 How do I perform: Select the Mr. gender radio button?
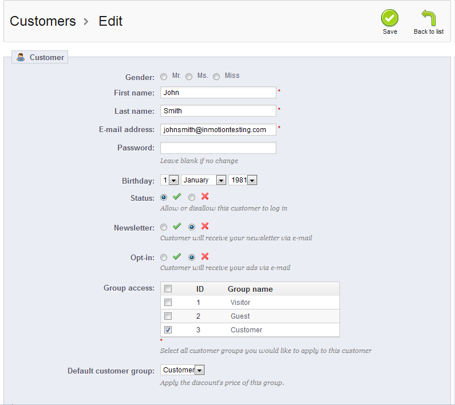[x=164, y=77]
